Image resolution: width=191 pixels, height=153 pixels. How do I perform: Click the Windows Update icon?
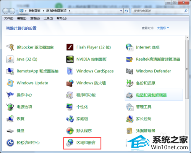[x=10, y=83]
